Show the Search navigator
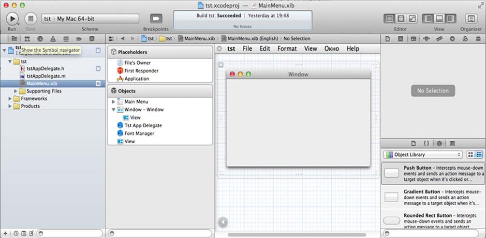Image resolution: width=486 pixels, height=238 pixels. (x=40, y=39)
